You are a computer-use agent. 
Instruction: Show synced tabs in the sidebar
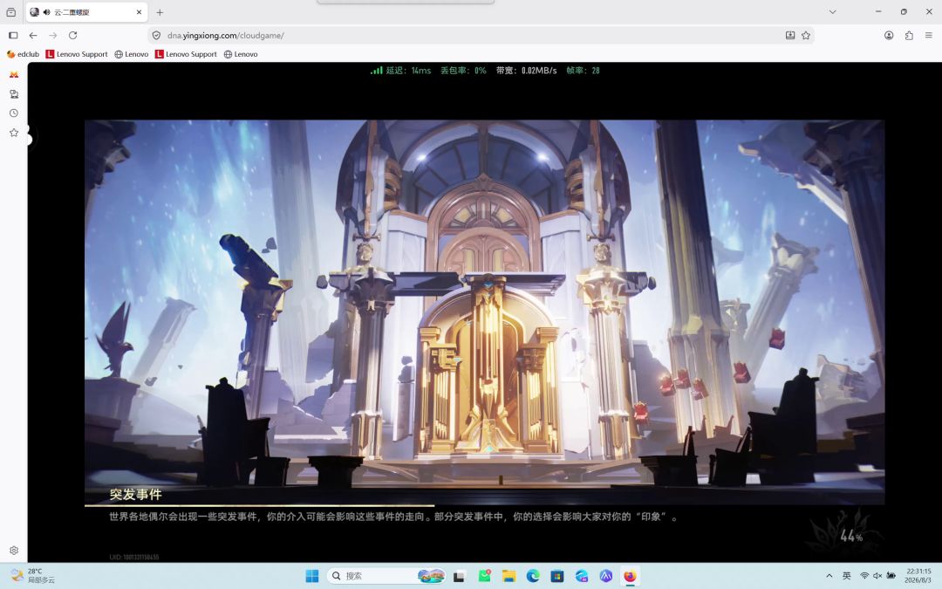pyautogui.click(x=14, y=93)
